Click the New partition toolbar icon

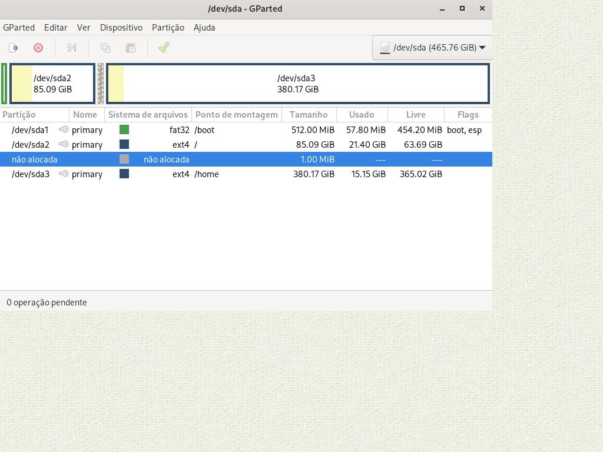coord(14,48)
